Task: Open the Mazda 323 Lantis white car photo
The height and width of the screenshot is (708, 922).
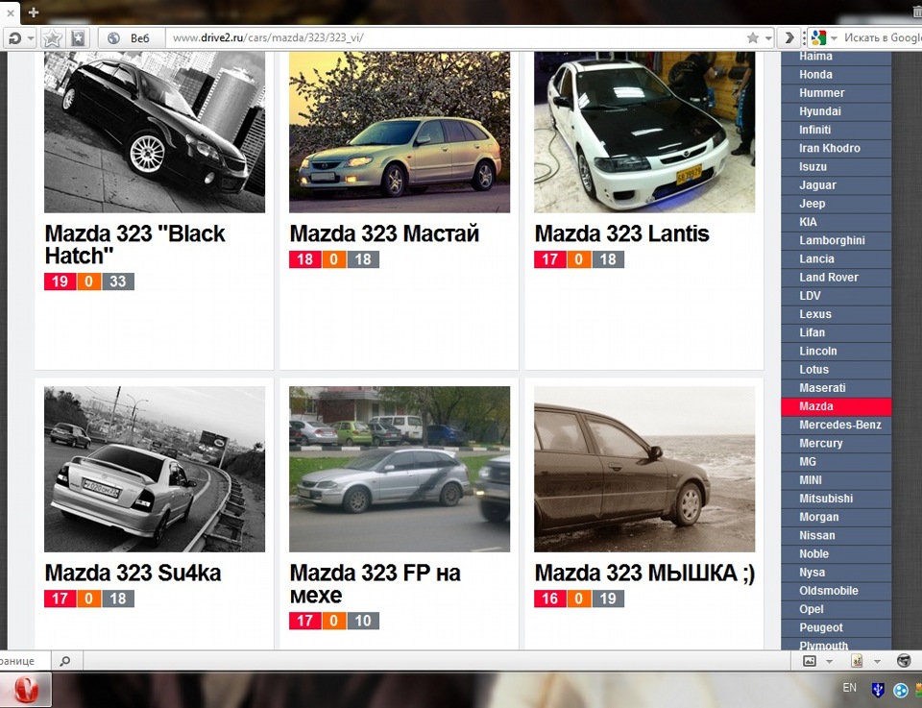Action: (644, 132)
